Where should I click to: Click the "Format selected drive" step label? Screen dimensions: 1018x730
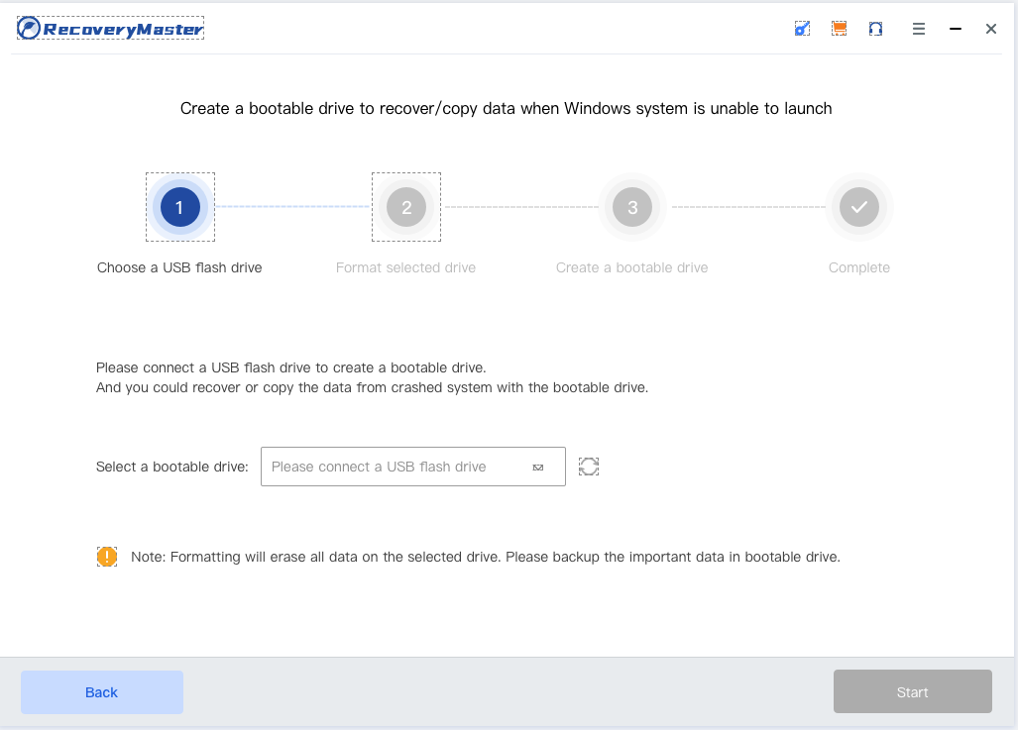tap(405, 267)
